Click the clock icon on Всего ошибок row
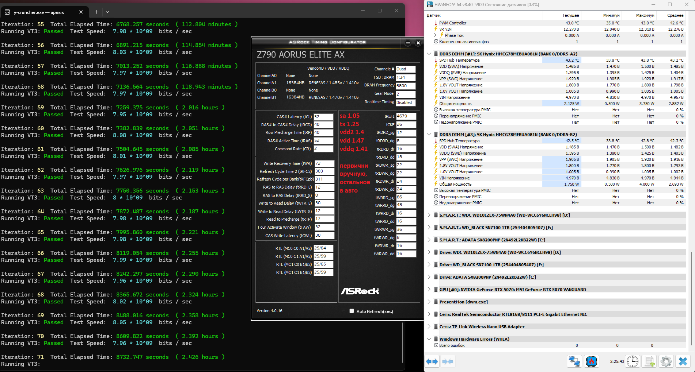The image size is (695, 372). pyautogui.click(x=436, y=345)
